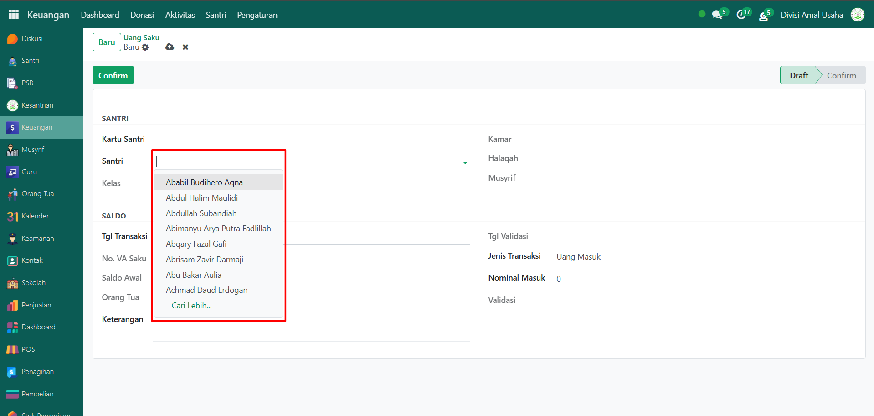Click the user avatar at top right
Viewport: 874px width, 416px height.
[x=857, y=15]
